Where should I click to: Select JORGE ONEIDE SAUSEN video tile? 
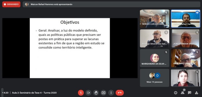tap(186, 38)
